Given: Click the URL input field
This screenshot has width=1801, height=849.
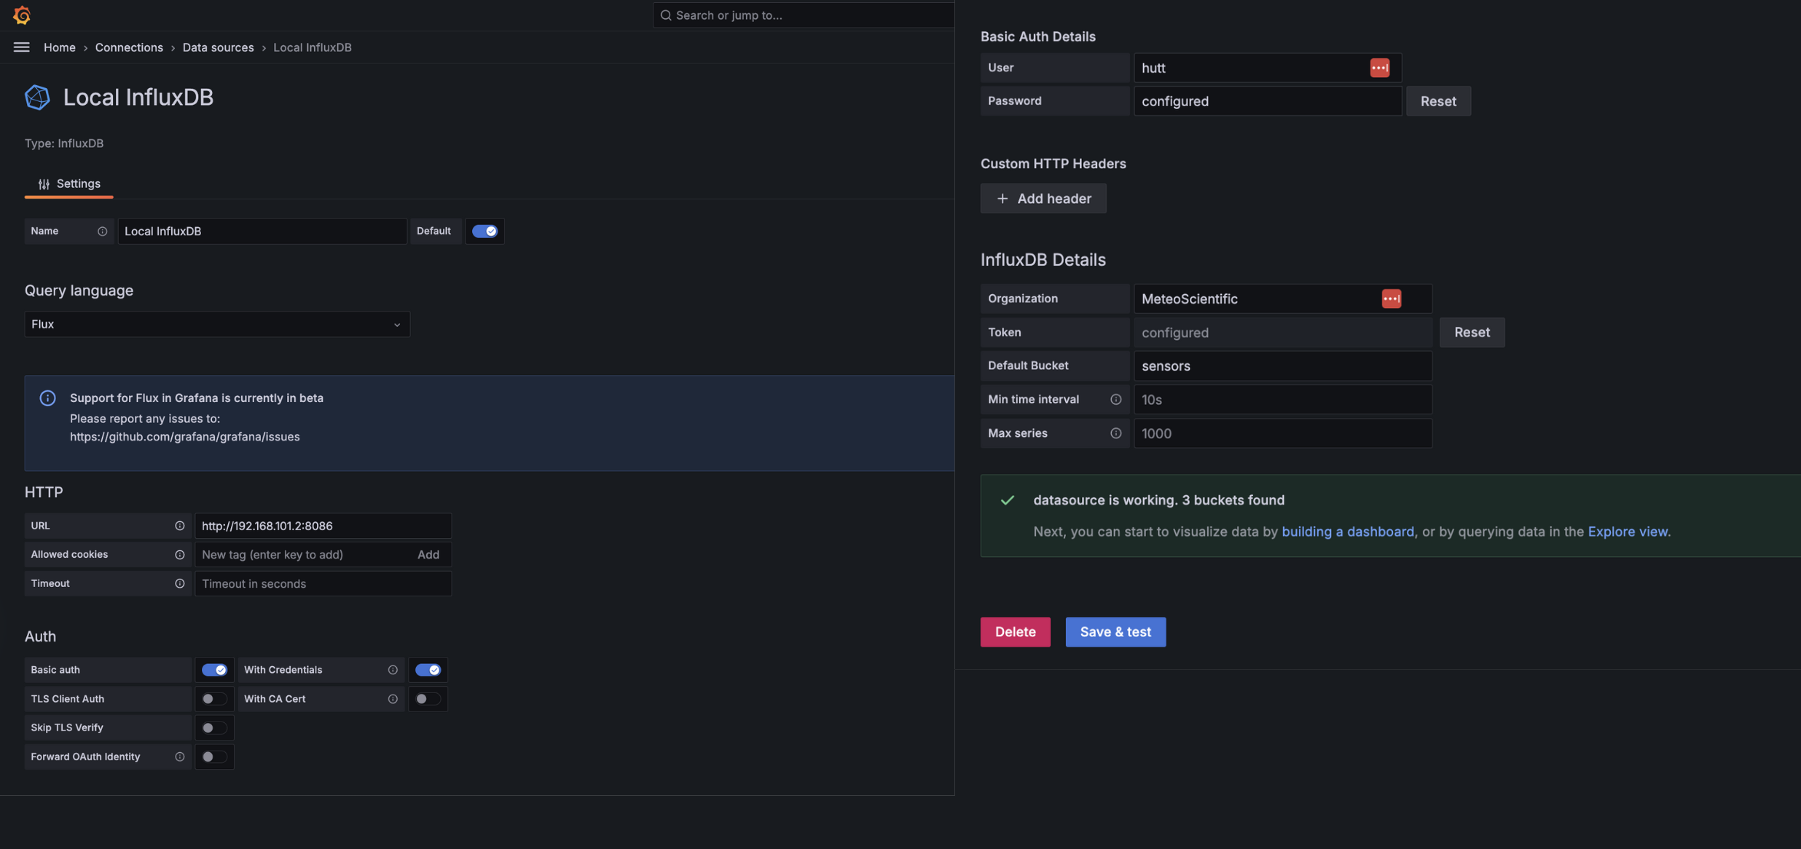Looking at the screenshot, I should click(323, 526).
